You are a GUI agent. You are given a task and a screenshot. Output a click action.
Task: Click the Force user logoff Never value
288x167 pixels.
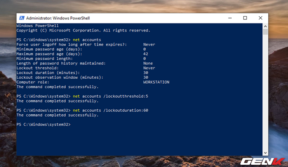click(x=149, y=45)
